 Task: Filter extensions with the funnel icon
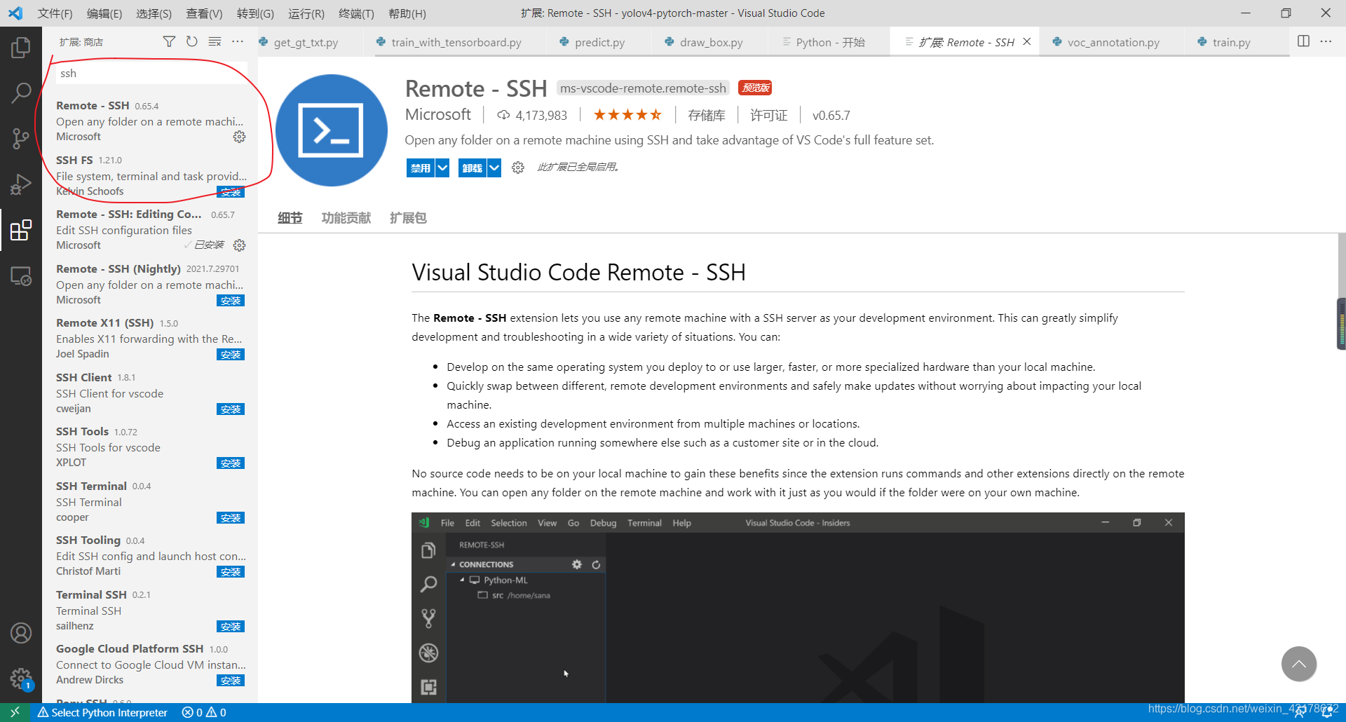click(169, 42)
